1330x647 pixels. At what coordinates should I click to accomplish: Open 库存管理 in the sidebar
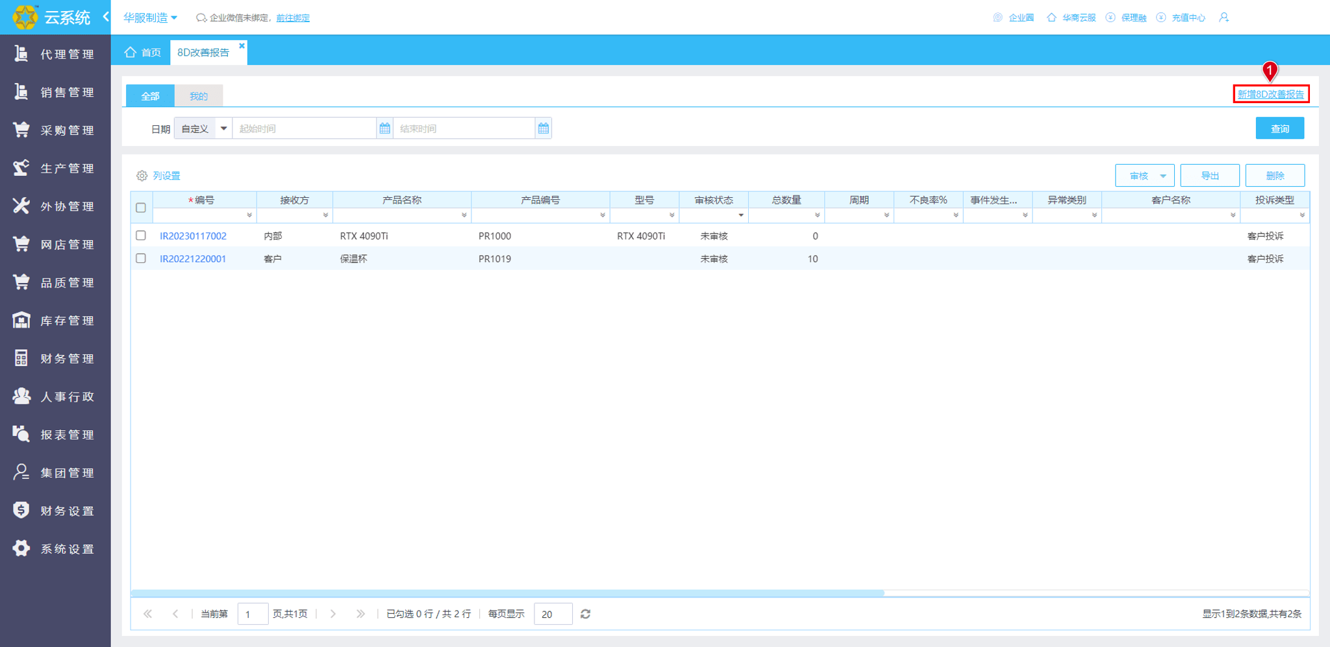pyautogui.click(x=55, y=321)
